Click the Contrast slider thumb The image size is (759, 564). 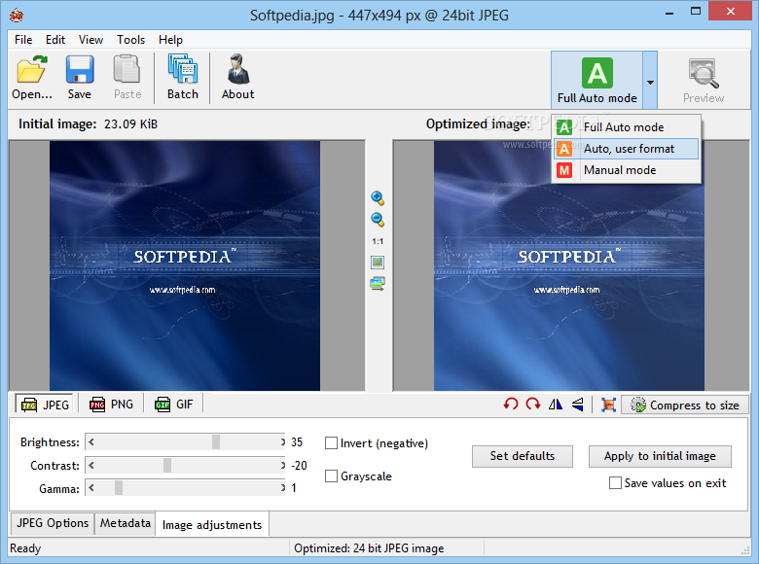click(167, 465)
